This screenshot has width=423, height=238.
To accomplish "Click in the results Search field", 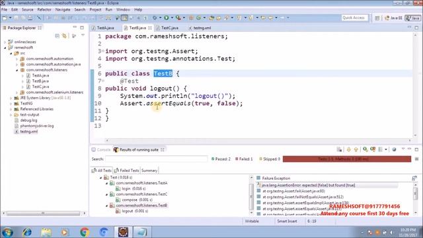I will (x=157, y=159).
